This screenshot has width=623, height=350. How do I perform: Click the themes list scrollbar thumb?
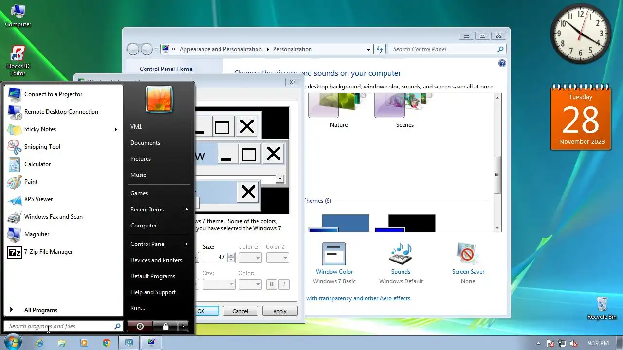tap(497, 175)
